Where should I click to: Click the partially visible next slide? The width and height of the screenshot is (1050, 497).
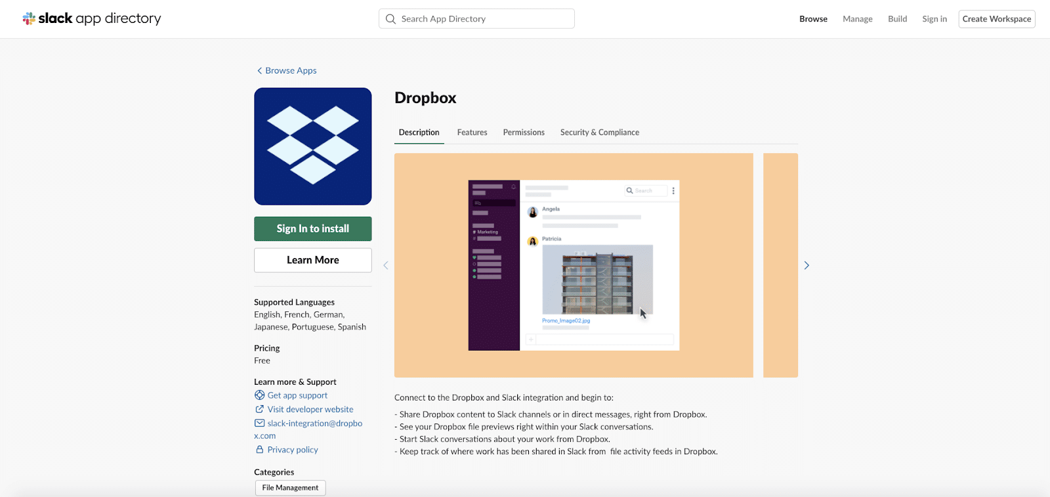tap(781, 265)
